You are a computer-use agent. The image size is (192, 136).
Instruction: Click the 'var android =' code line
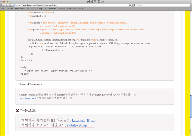[x=78, y=23]
